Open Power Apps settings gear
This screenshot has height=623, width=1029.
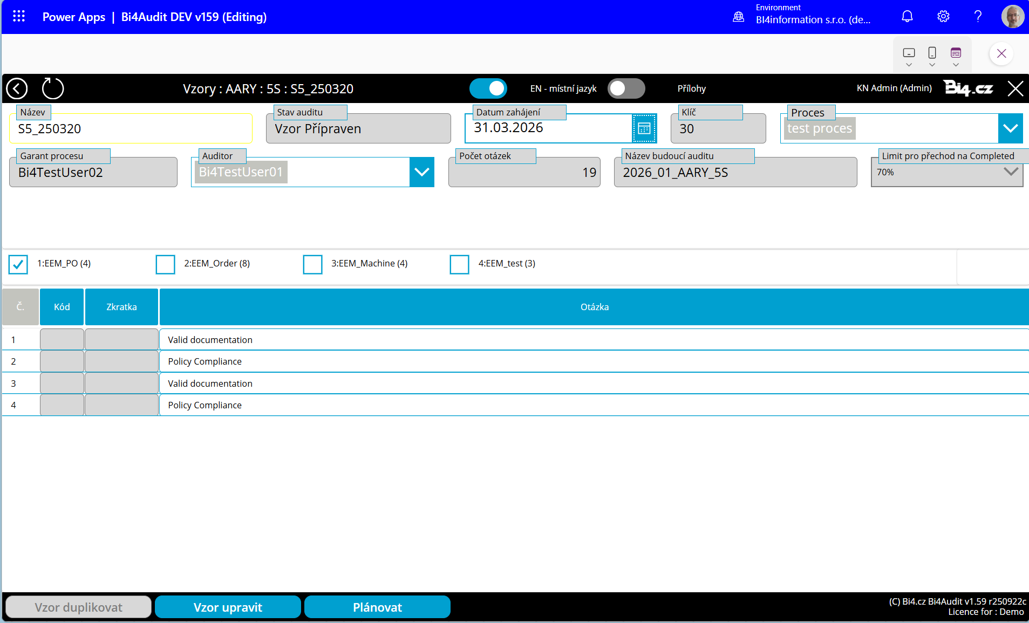tap(943, 16)
